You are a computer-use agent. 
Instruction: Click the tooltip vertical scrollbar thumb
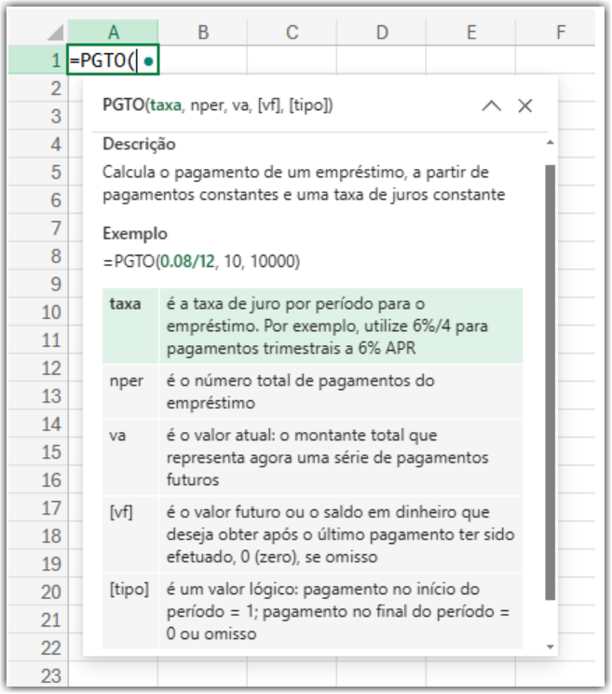click(551, 382)
